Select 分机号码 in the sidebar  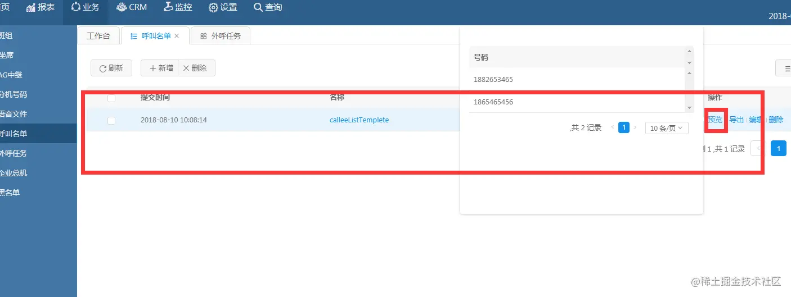(x=38, y=94)
